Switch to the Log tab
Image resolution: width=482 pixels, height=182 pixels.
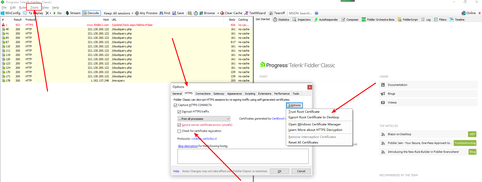click(x=426, y=20)
